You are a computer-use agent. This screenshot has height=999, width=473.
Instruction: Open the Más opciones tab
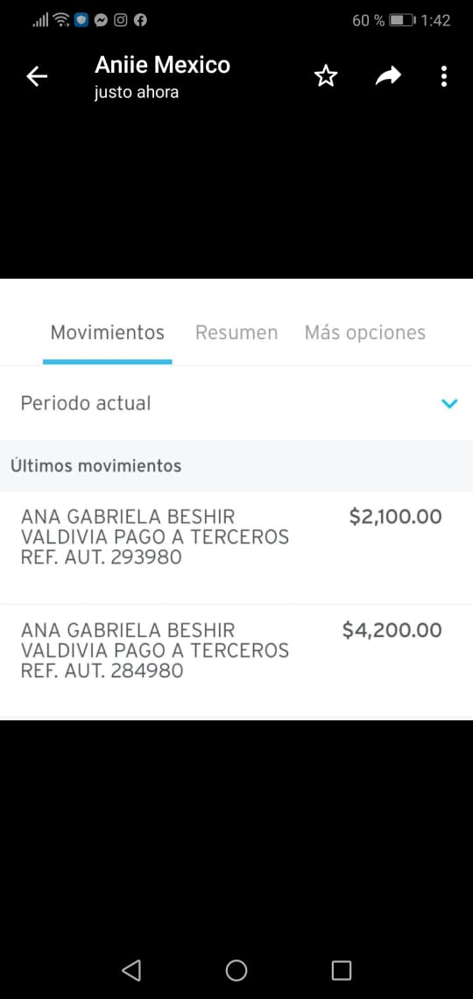[364, 333]
